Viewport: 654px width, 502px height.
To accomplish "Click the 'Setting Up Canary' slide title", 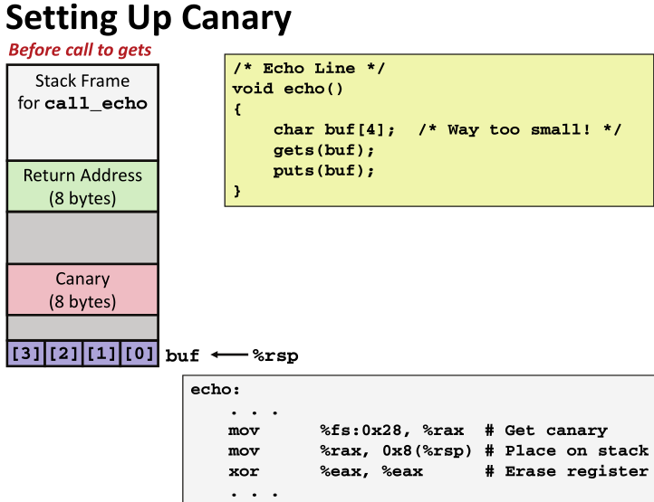I will pos(149,19).
